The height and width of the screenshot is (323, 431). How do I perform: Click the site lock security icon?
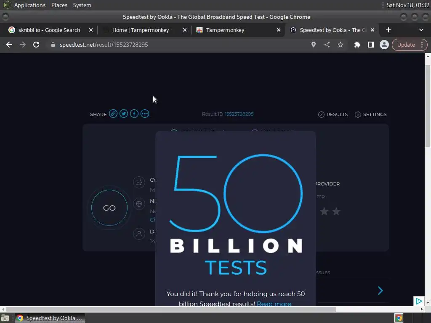coord(53,45)
